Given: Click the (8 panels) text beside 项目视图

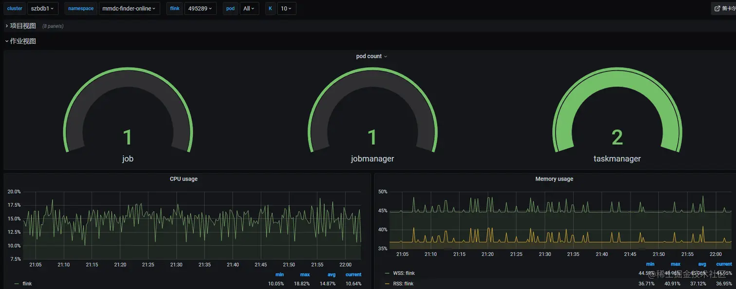Looking at the screenshot, I should click(x=53, y=26).
